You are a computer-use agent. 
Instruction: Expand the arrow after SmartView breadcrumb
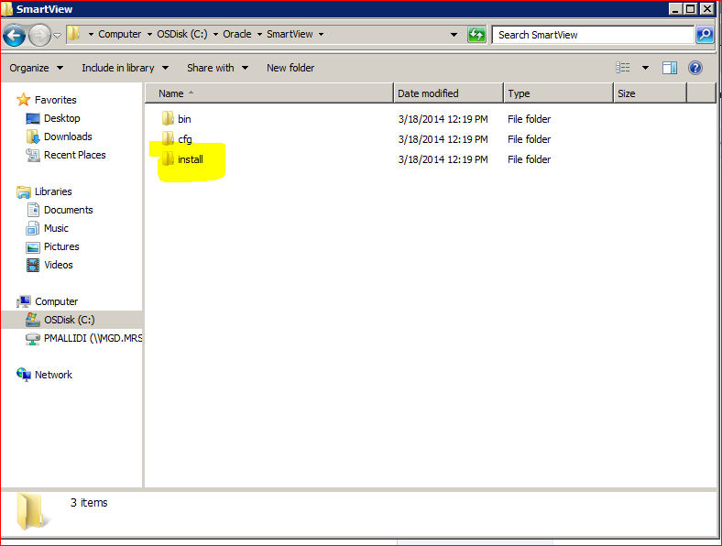coord(321,34)
